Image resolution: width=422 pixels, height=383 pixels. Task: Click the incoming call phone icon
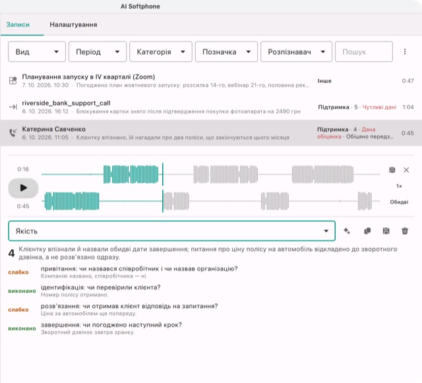coord(13,133)
